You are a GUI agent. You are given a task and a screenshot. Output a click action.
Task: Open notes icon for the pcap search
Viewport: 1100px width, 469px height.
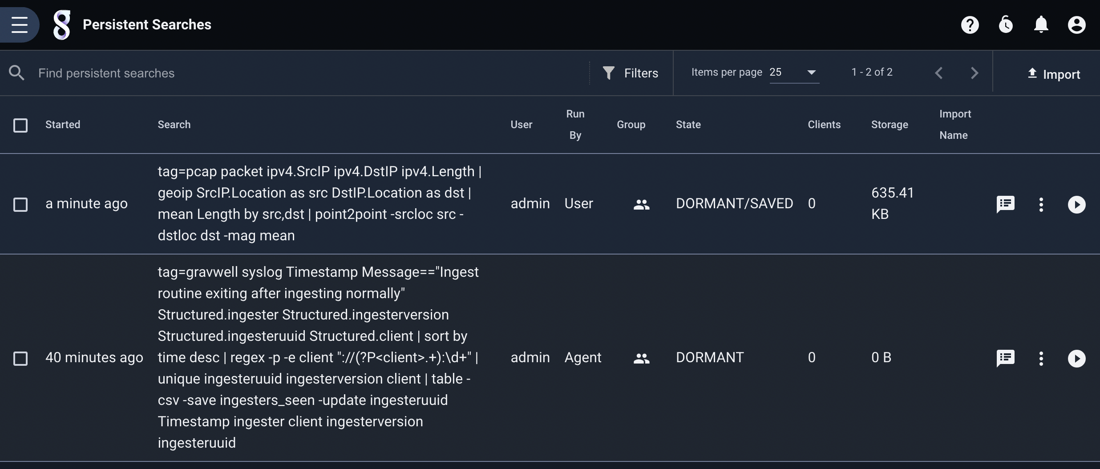pos(1006,204)
